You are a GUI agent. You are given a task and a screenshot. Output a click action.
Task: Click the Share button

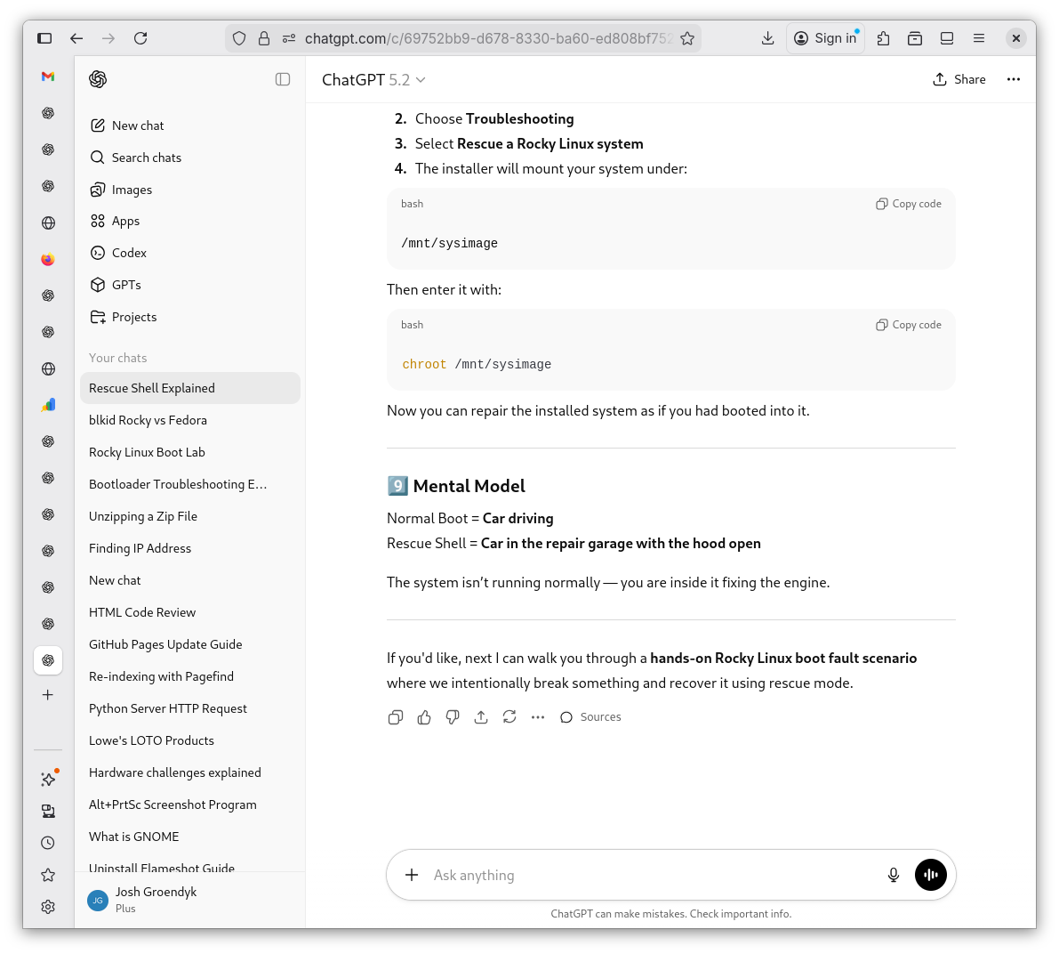click(959, 79)
